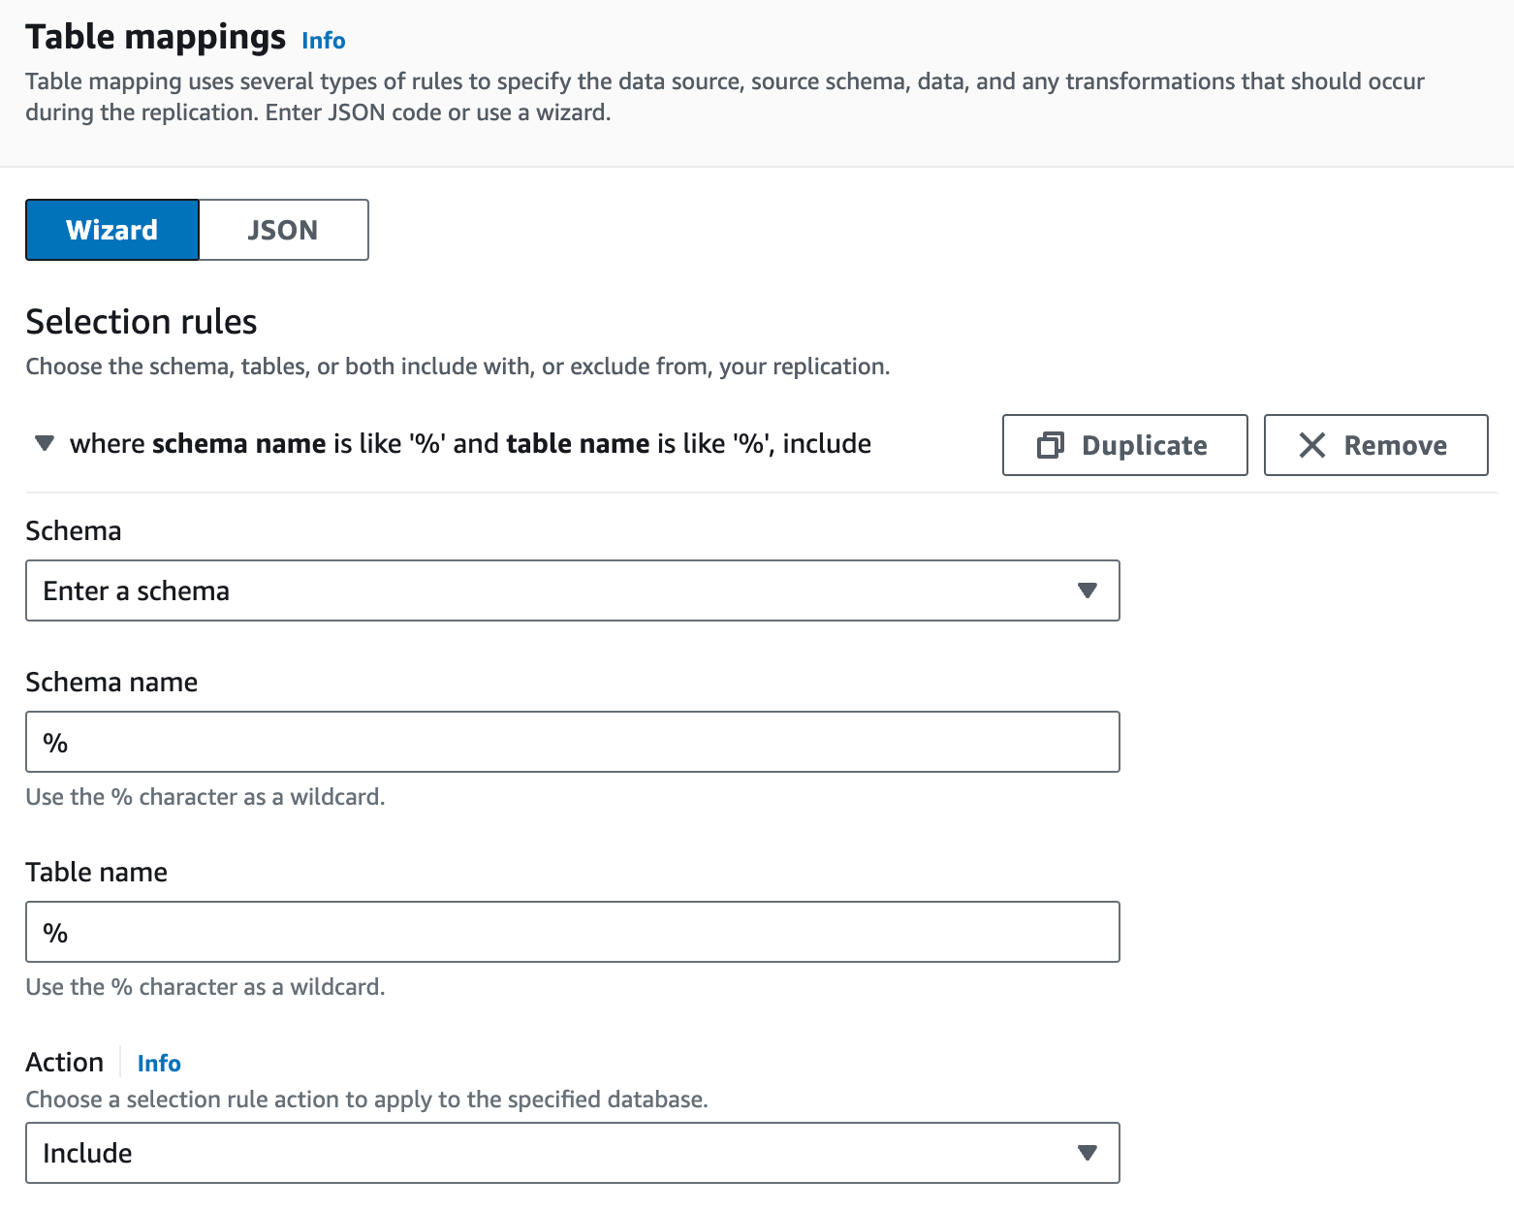
Task: Collapse the selection rule disclosure triangle
Action: point(45,443)
